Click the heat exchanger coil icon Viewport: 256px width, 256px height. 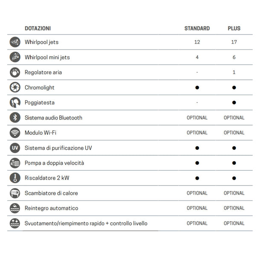pos(15,193)
